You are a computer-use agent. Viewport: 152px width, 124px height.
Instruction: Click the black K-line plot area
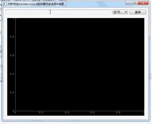pyautogui.click(x=76, y=67)
